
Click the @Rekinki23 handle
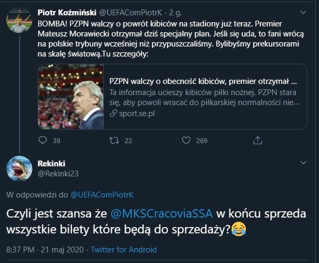[58, 173]
